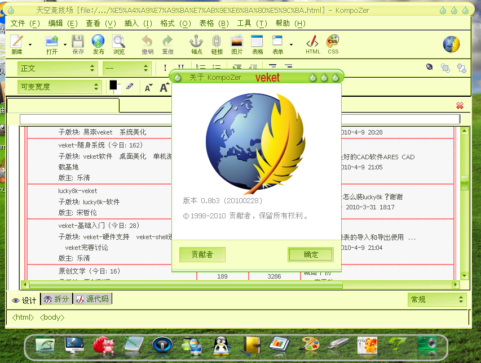Open the 表格 (B) menu

pyautogui.click(x=214, y=23)
